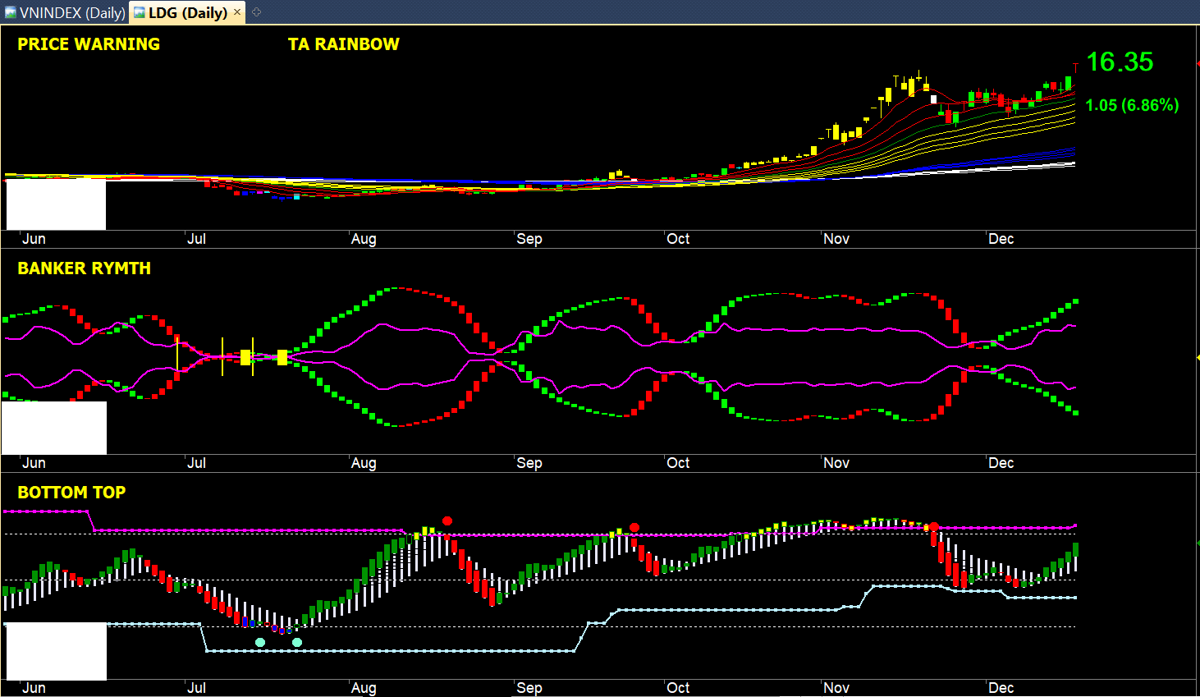Image resolution: width=1200 pixels, height=697 pixels.
Task: Switch to the VNINDEX (Daily) tab
Action: (x=71, y=12)
